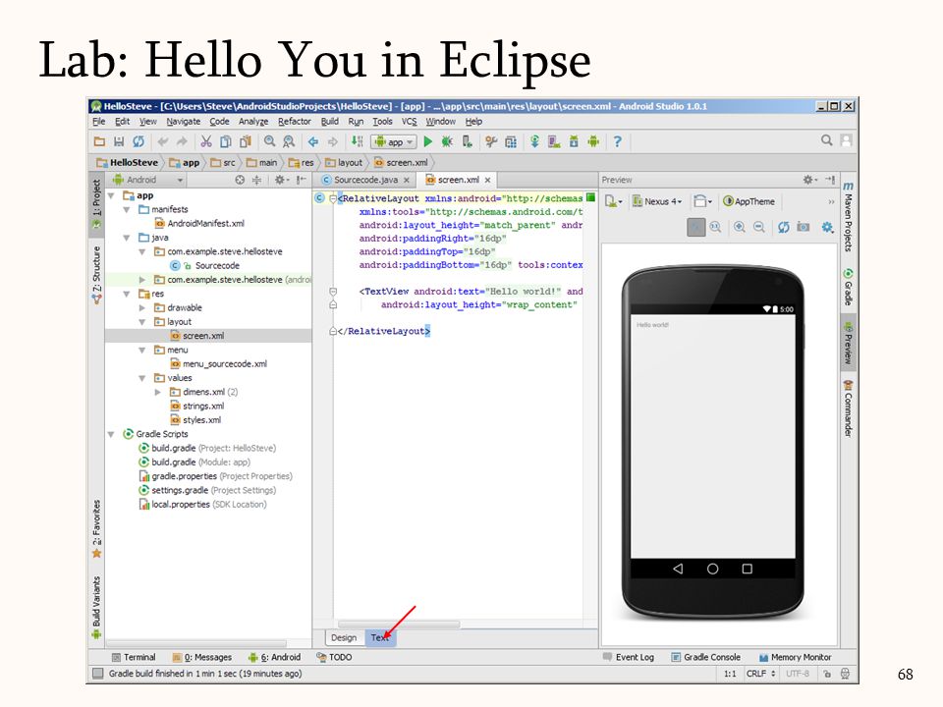The height and width of the screenshot is (707, 943).
Task: Click the Open folder toolbar icon
Action: pyautogui.click(x=99, y=141)
